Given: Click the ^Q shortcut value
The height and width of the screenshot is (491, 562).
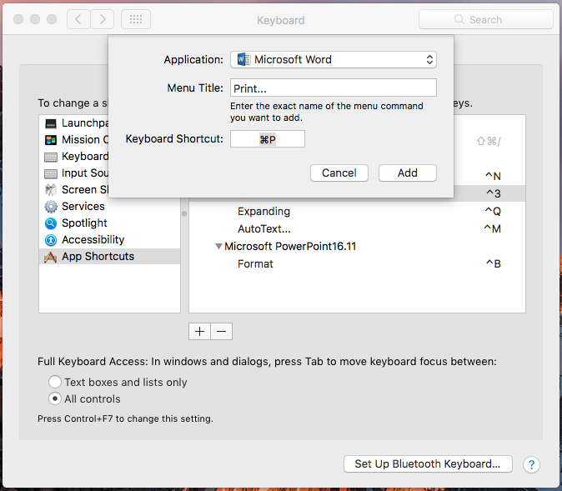Looking at the screenshot, I should (493, 212).
